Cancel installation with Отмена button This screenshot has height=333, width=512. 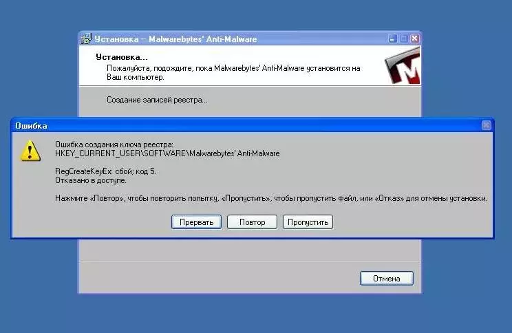387,279
